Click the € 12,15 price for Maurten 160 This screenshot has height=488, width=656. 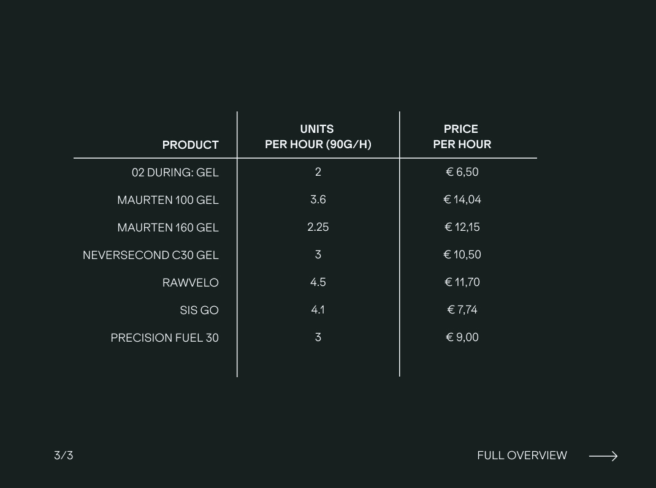(x=462, y=227)
